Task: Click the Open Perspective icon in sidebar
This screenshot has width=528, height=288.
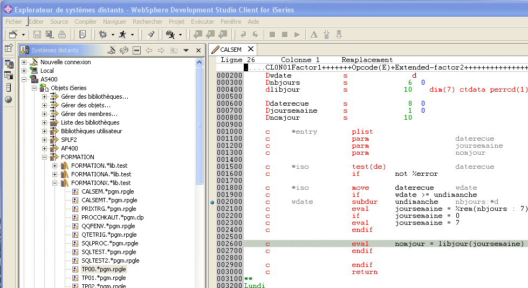Action: [9, 48]
